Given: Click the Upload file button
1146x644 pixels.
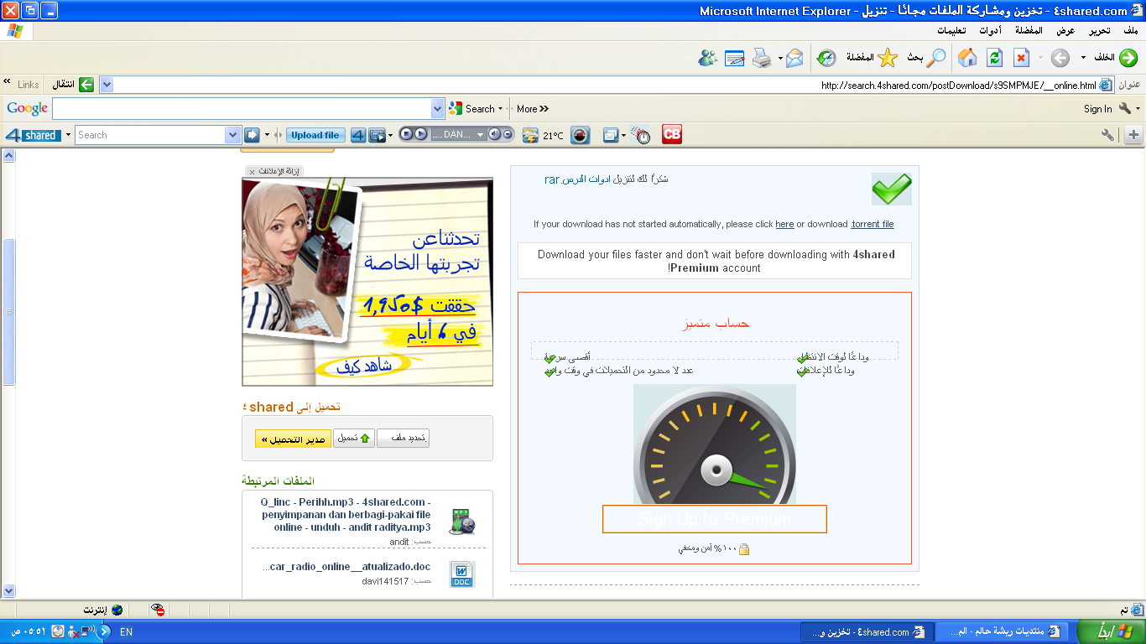Looking at the screenshot, I should 315,135.
